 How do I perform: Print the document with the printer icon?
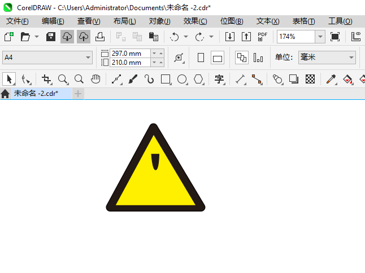[x=100, y=37]
